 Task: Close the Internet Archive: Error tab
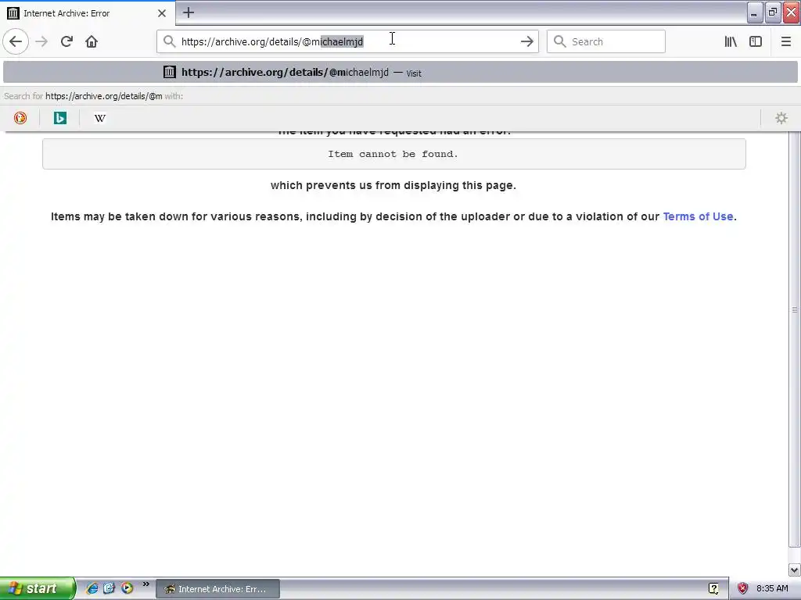162,13
